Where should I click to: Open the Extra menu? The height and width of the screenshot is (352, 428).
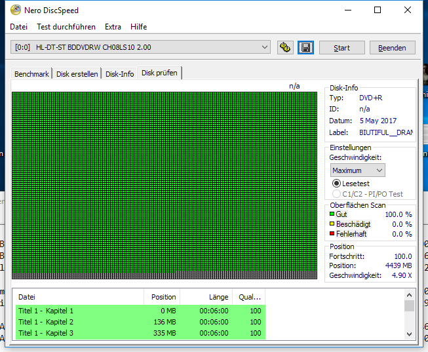(x=113, y=27)
